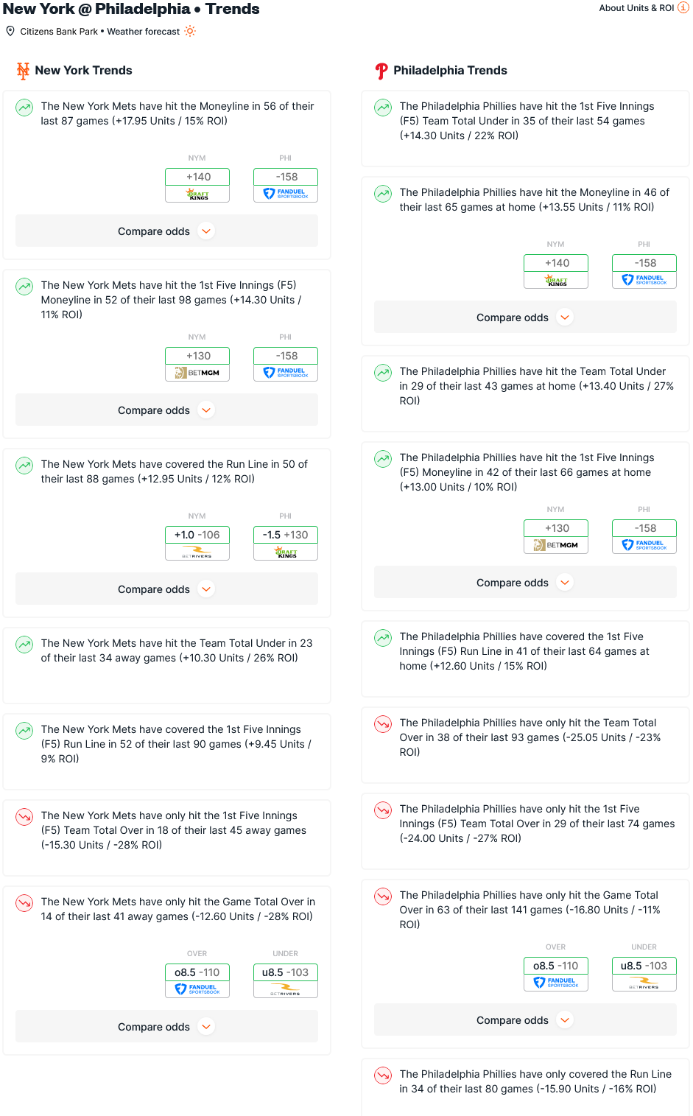This screenshot has height=1116, width=693.
Task: Click the Citizens Bank Park location pin icon
Action: (x=10, y=31)
